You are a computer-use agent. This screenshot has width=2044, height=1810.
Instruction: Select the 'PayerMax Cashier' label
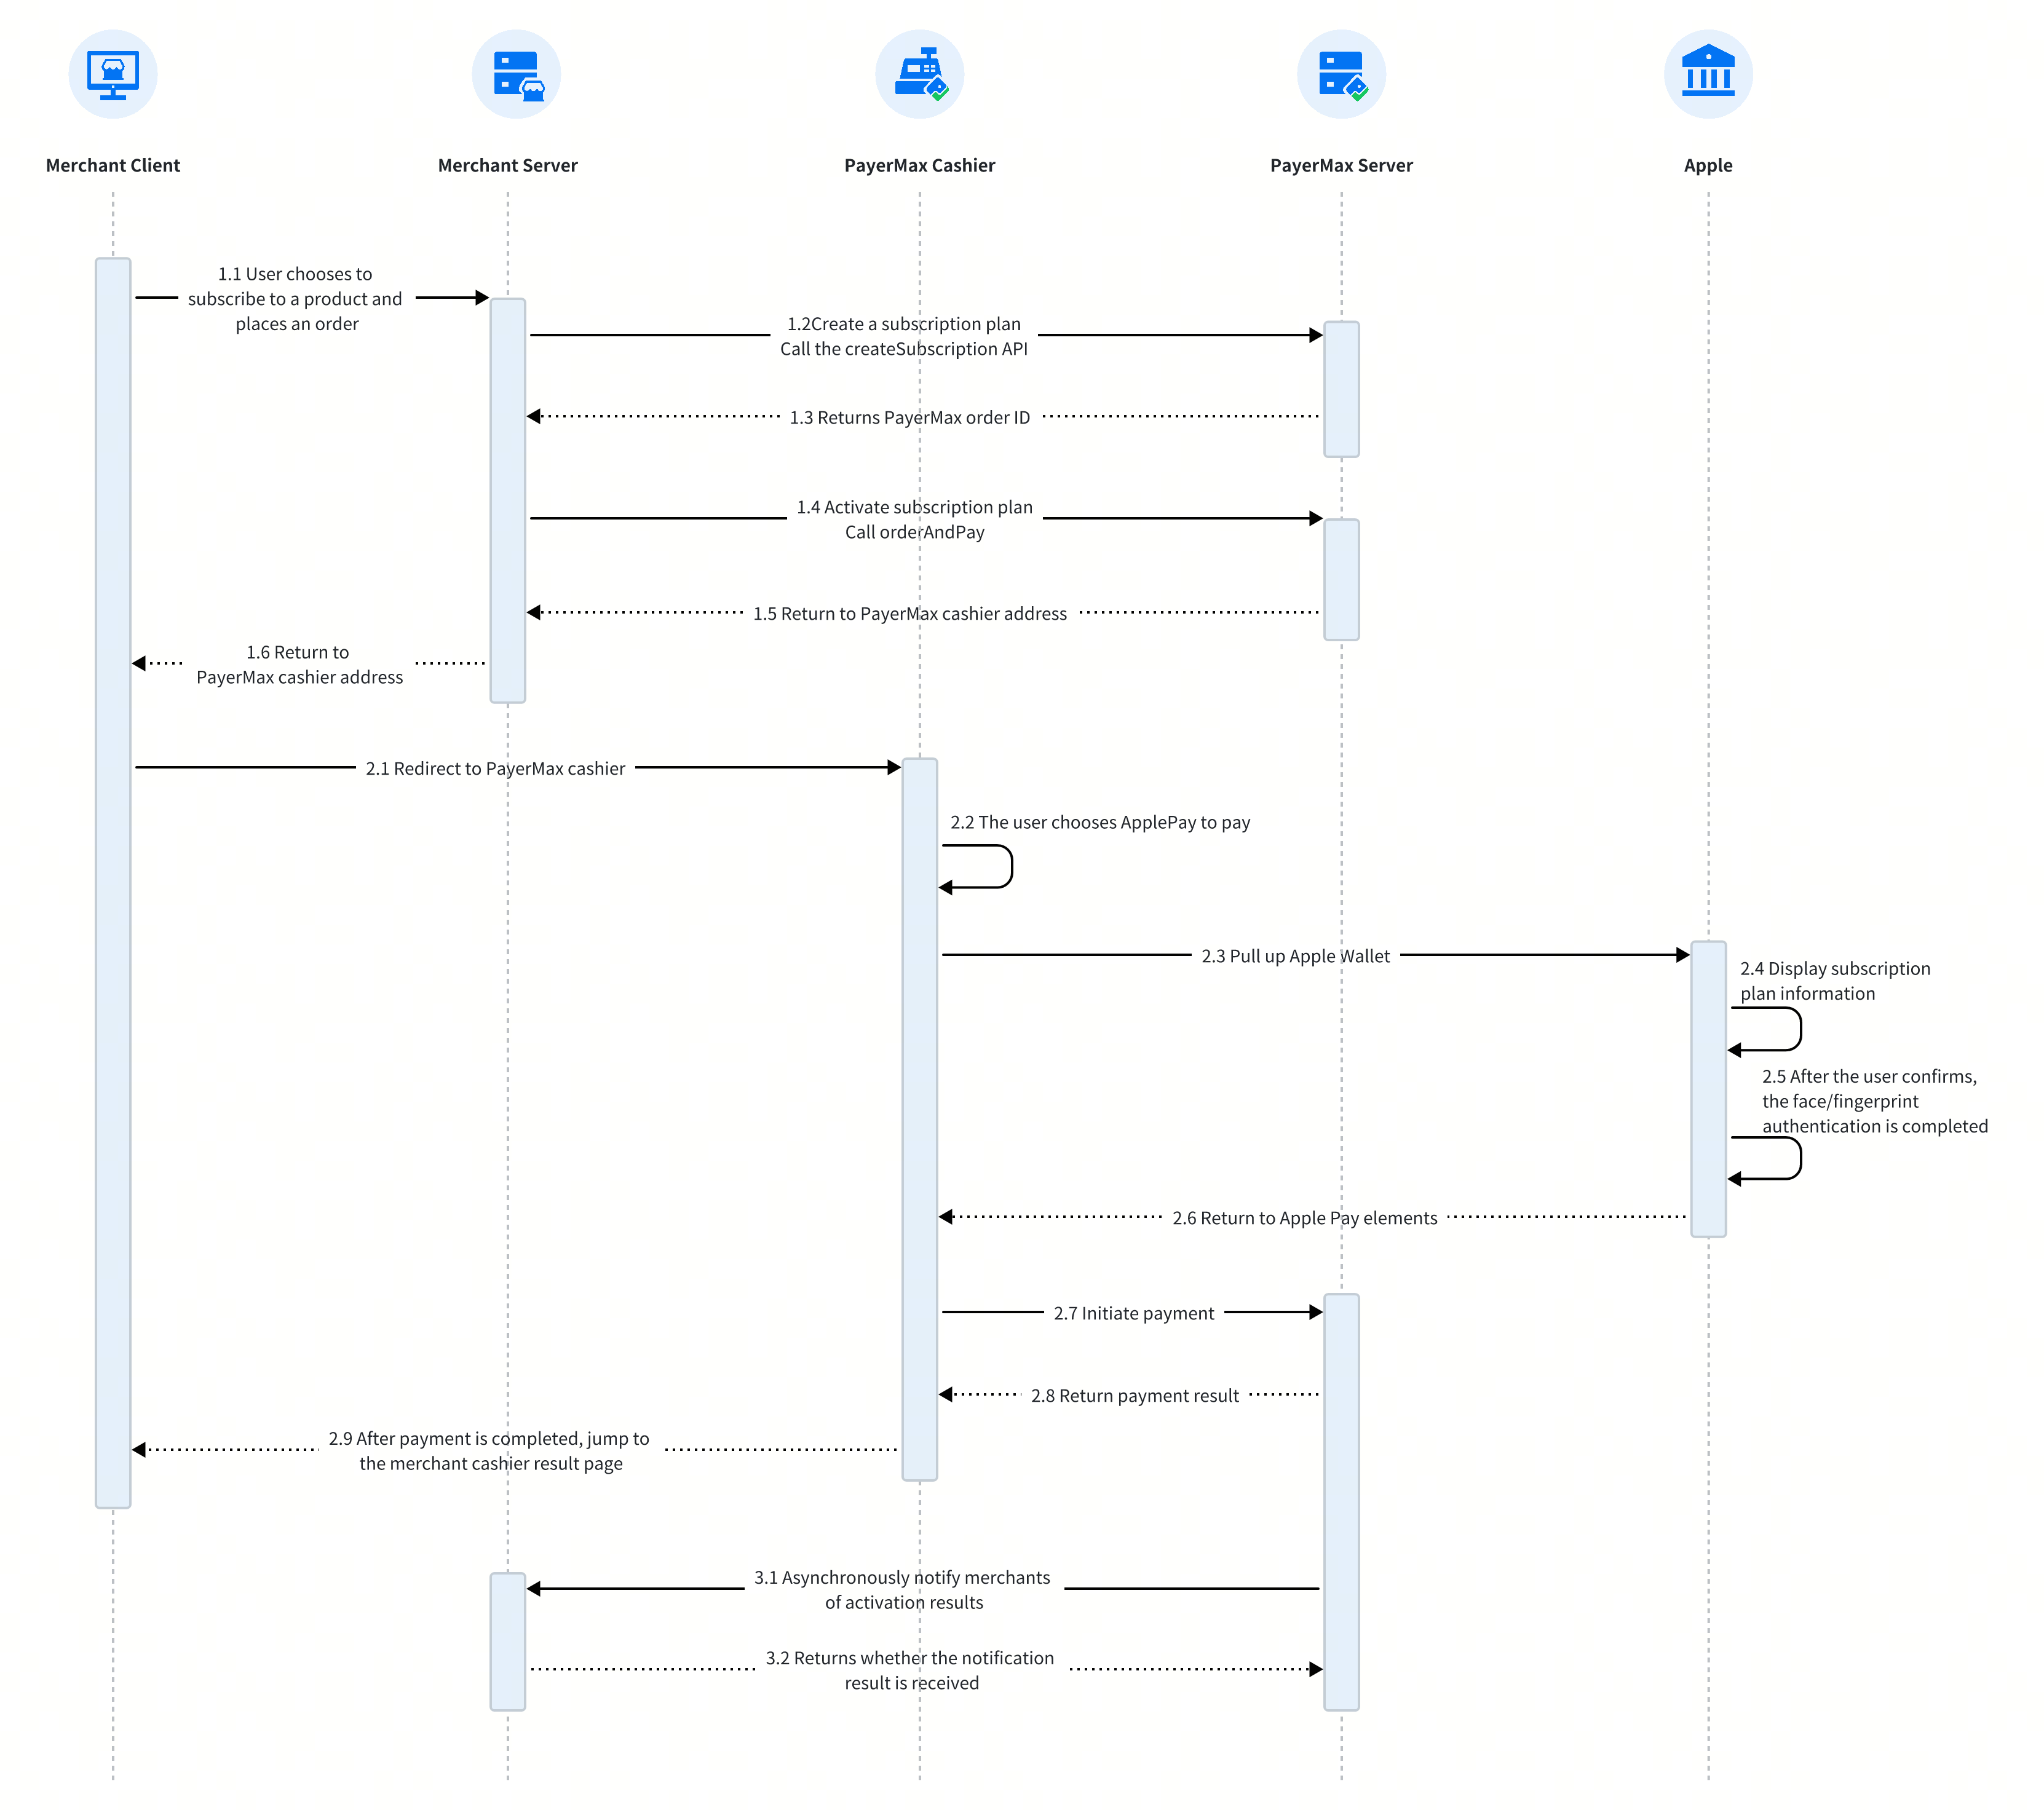tap(919, 165)
